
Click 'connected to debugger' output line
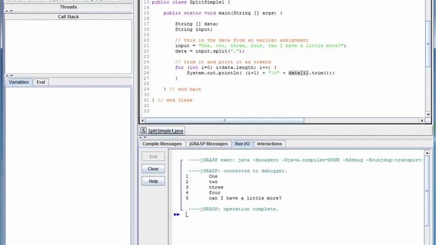pyautogui.click(x=238, y=171)
